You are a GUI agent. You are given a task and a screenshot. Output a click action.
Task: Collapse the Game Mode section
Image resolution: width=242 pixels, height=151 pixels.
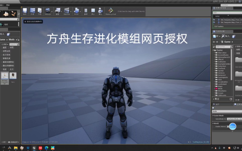[213, 116]
